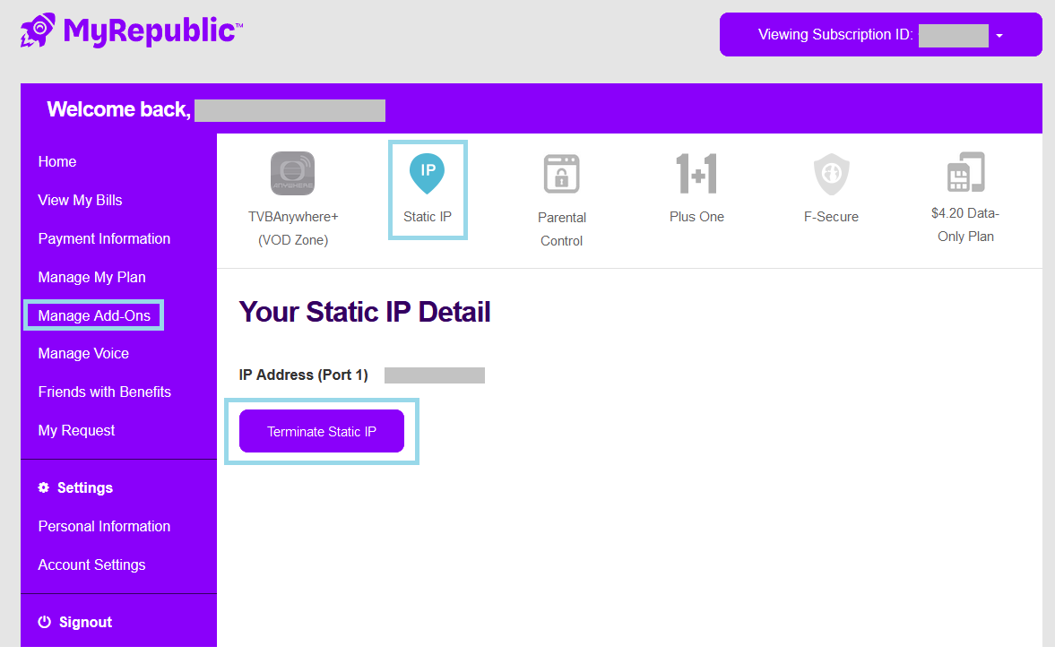Click the IP Address (Port 1) label
Screen dimensions: 1055x655
pos(304,375)
